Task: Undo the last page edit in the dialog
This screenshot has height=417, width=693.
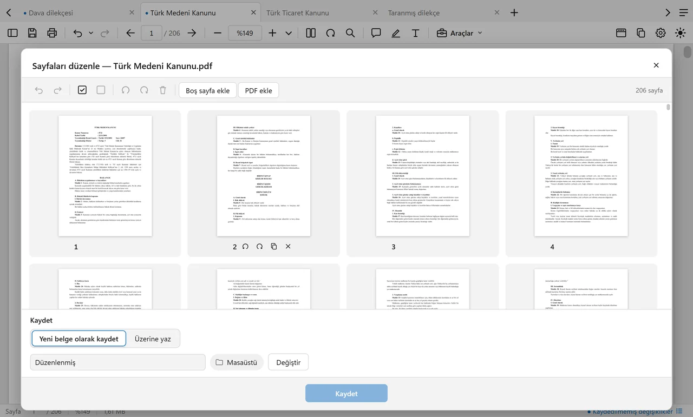Action: (39, 90)
